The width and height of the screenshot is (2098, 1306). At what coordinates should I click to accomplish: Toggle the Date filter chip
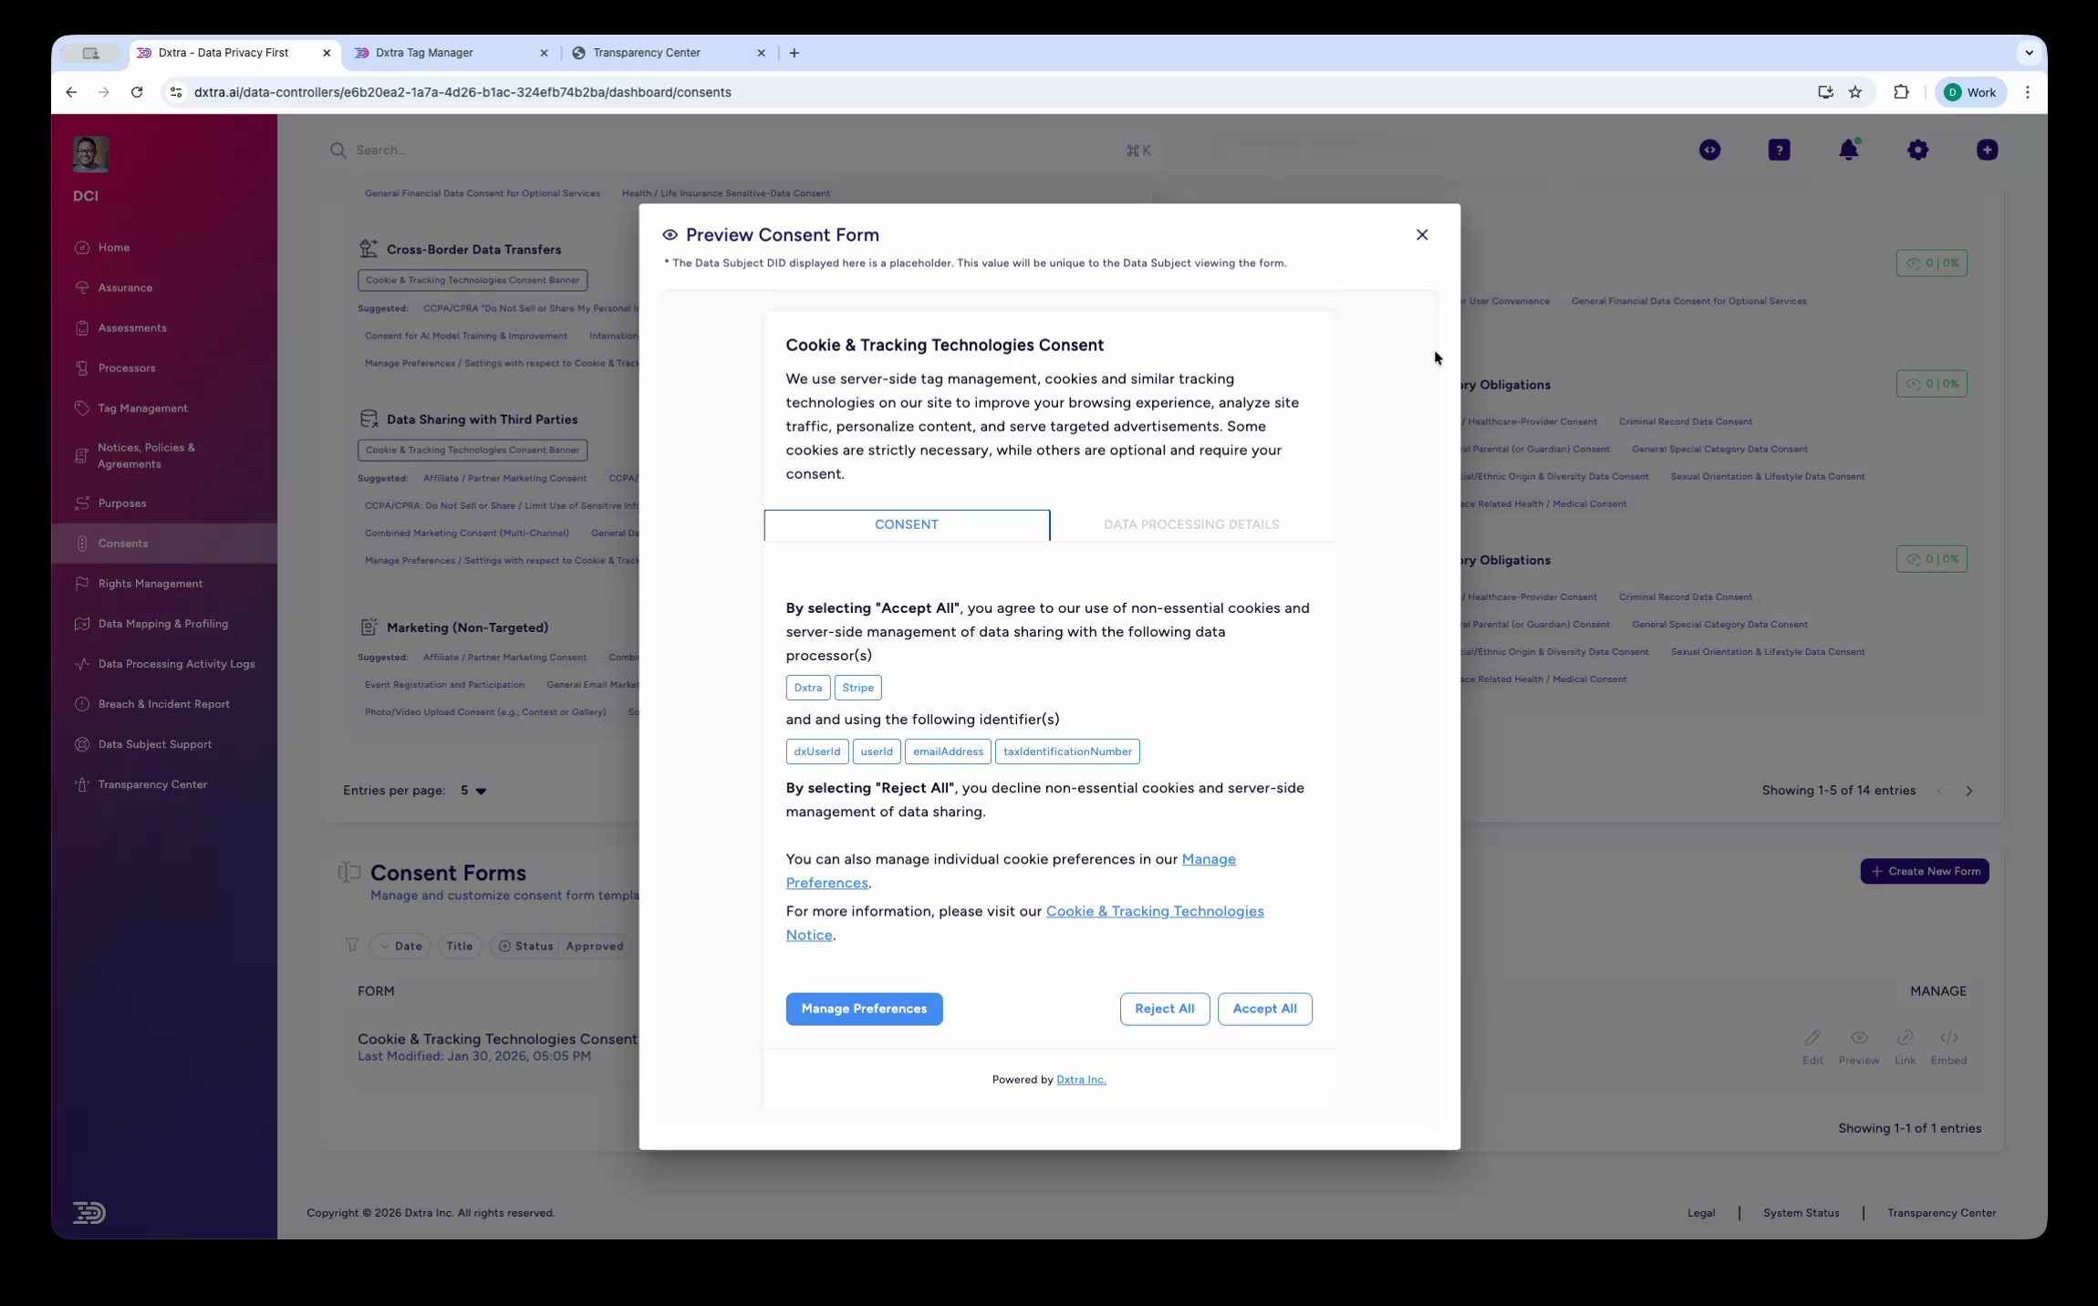pyautogui.click(x=401, y=946)
